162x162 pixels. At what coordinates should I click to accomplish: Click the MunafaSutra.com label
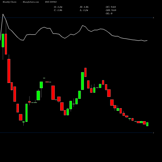[31, 2]
